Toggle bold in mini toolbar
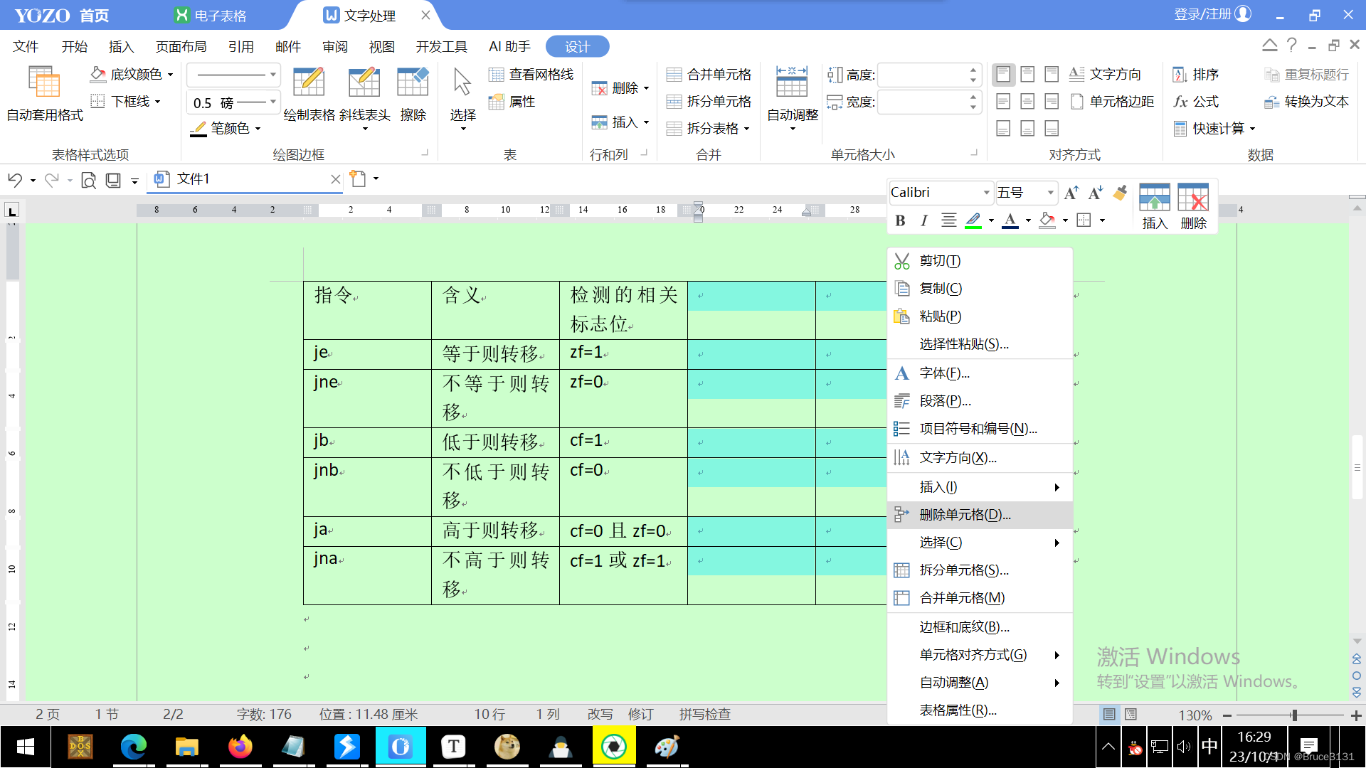Image resolution: width=1366 pixels, height=768 pixels. click(x=900, y=220)
